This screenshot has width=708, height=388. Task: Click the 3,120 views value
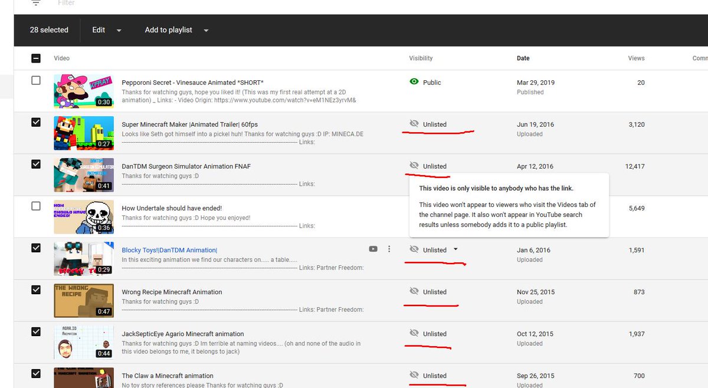pyautogui.click(x=637, y=124)
